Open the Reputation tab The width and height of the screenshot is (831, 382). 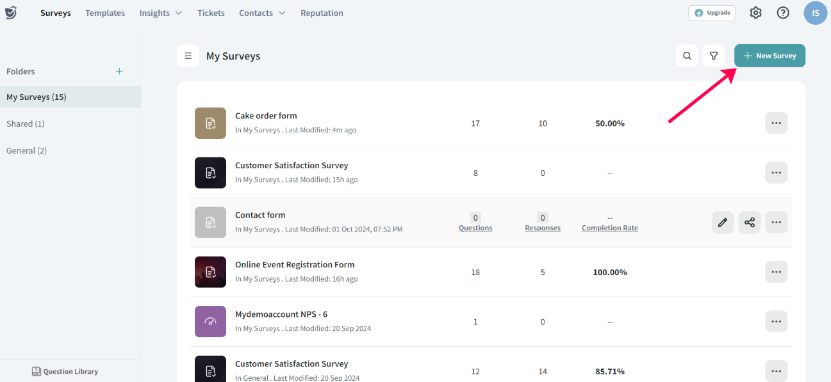[x=322, y=13]
